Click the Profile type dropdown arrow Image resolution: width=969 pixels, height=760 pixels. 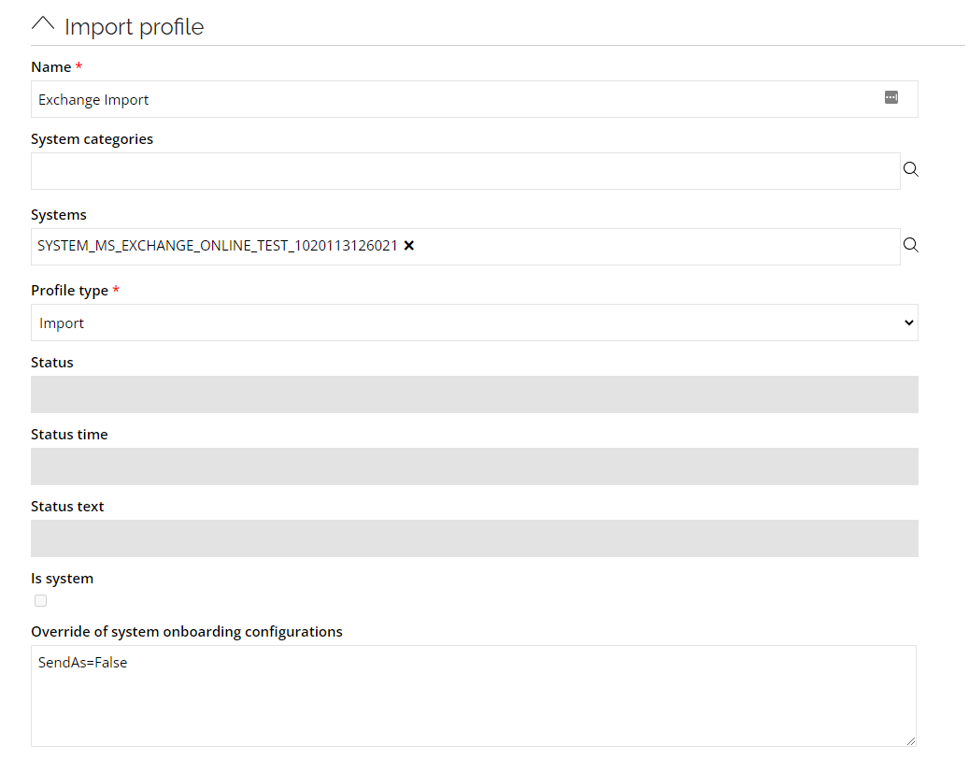point(908,323)
